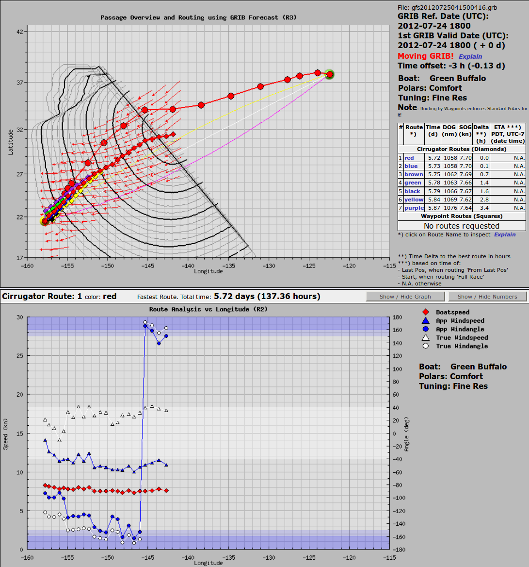
Task: Inspect the black route in the table
Action: 412,191
